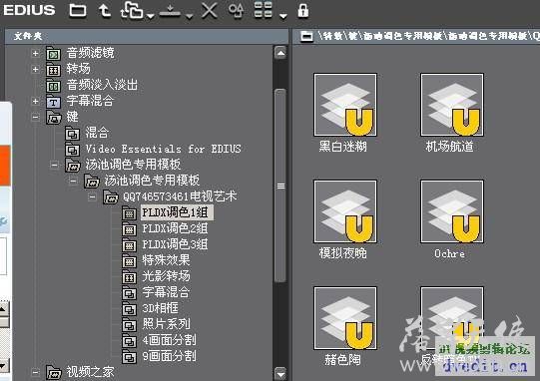Select the 黑白迷糊 effect preset
Viewport: 540px width, 381px height.
point(345,105)
